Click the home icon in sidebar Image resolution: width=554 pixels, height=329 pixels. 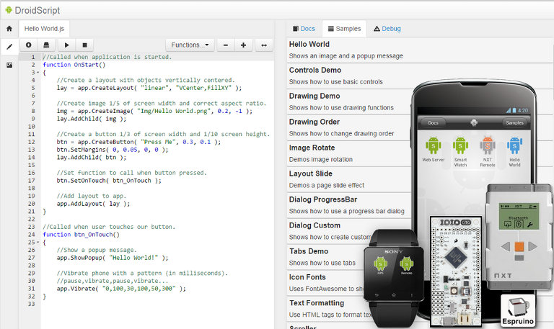point(9,29)
